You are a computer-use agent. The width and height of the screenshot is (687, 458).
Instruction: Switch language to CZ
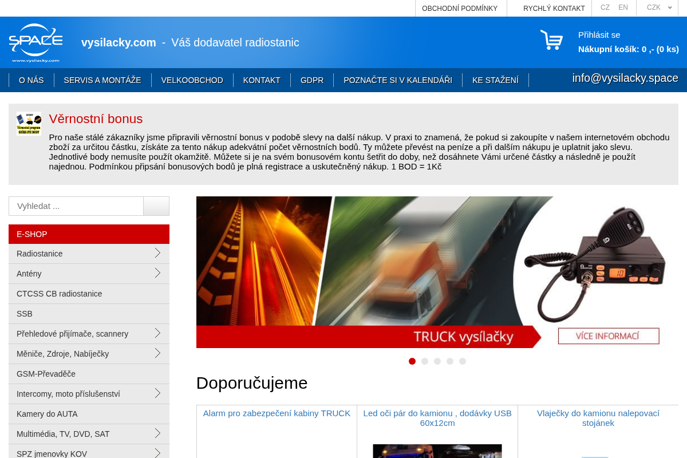[x=605, y=7]
